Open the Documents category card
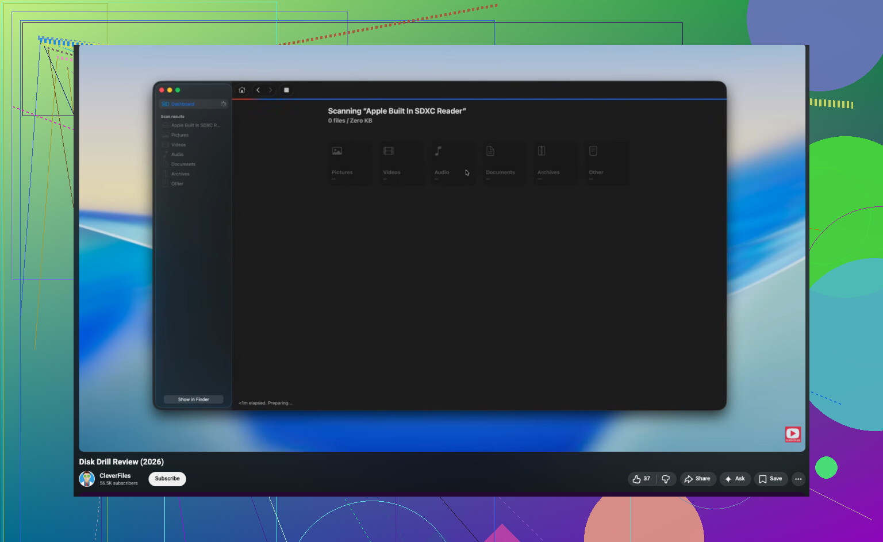The image size is (883, 542). click(504, 163)
